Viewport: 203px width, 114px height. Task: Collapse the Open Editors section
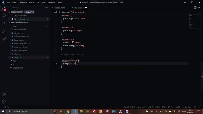[x=9, y=12]
